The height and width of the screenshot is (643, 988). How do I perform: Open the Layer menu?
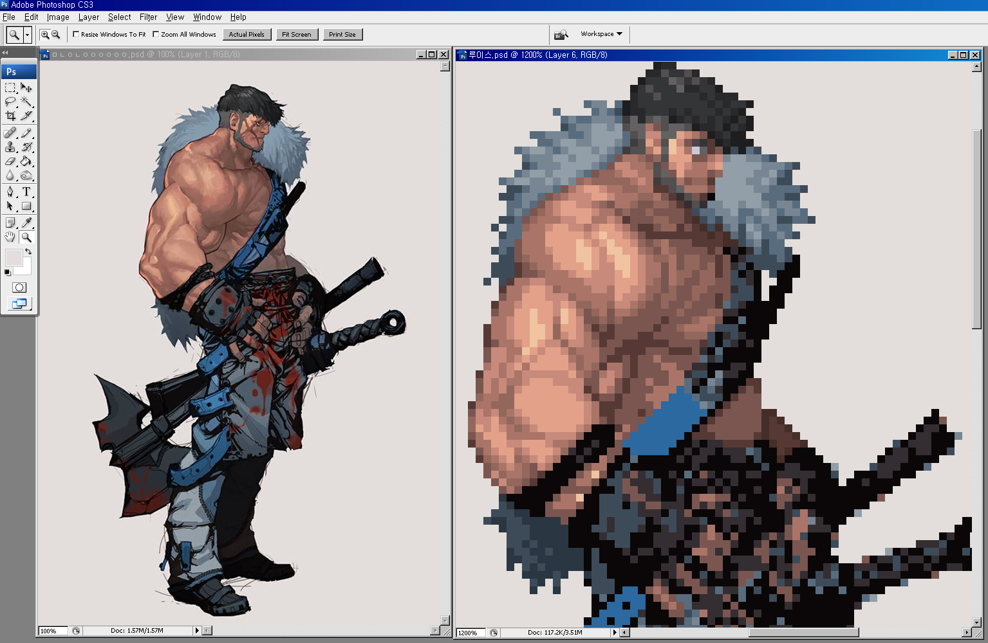(x=89, y=17)
